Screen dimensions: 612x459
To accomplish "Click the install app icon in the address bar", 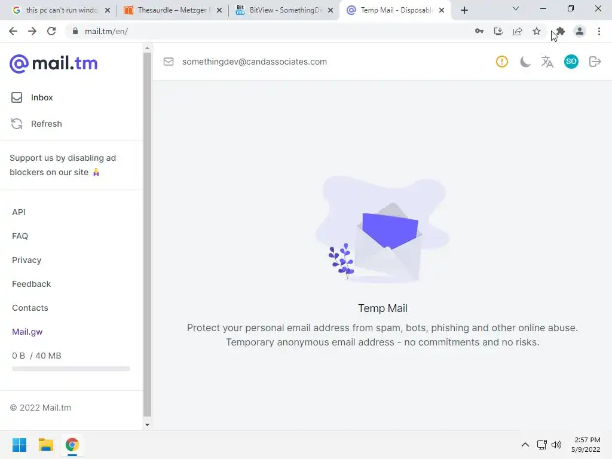I will coord(498,31).
